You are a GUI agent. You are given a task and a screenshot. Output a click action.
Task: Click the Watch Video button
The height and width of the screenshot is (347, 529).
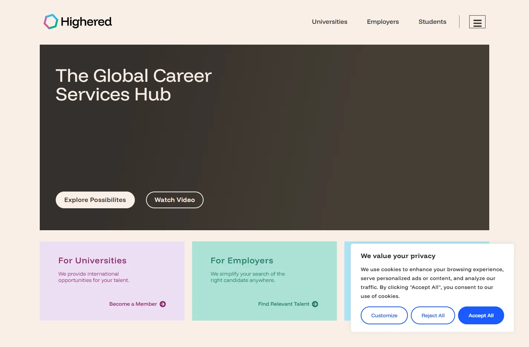coord(175,200)
